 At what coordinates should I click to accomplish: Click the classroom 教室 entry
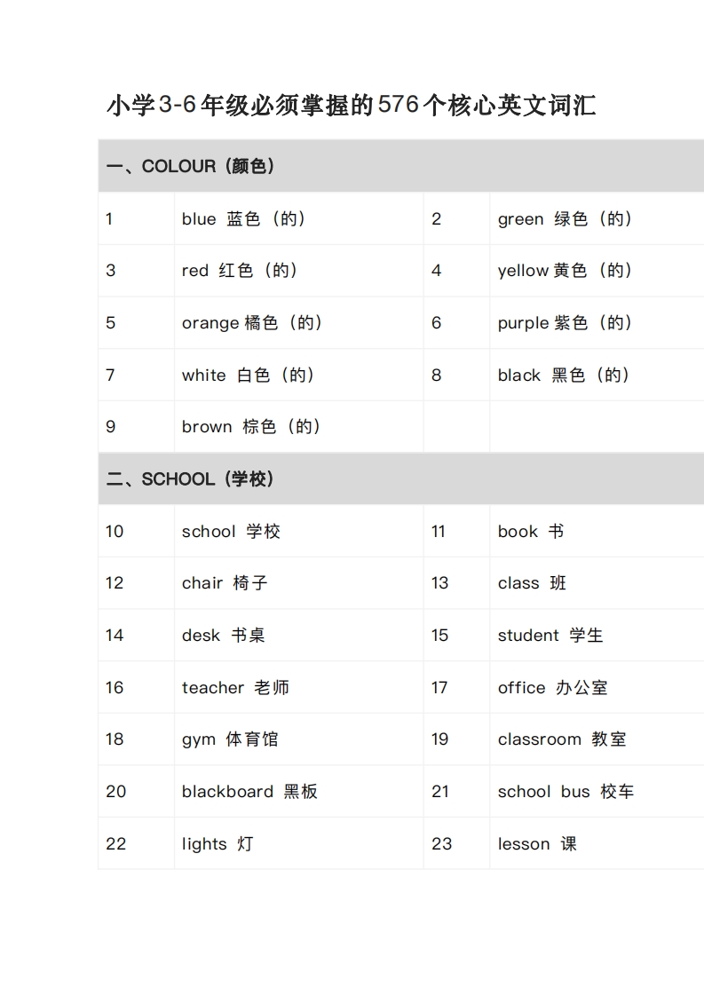coord(562,739)
